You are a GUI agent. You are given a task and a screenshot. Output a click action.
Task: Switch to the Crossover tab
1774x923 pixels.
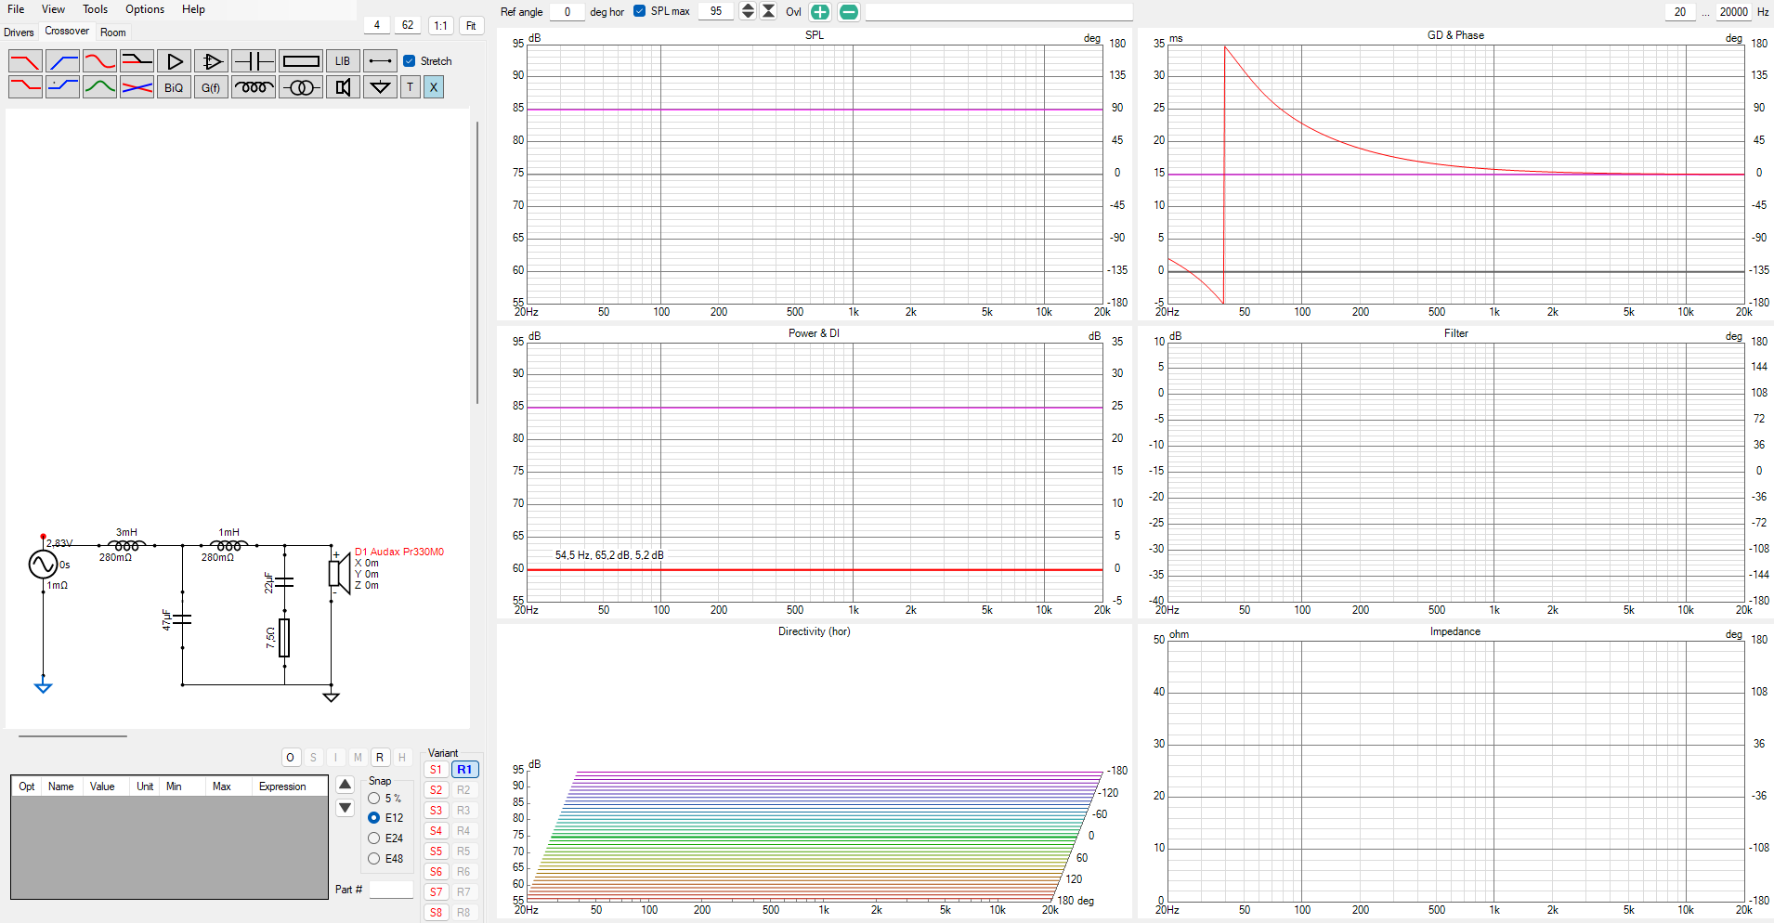tap(67, 31)
